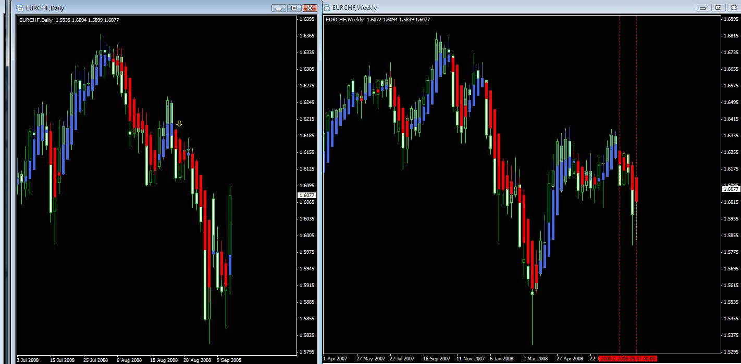Screen dimensions: 741x364
Task: Click the red 2008.09.07 00:00 date label
Action: tap(636, 359)
